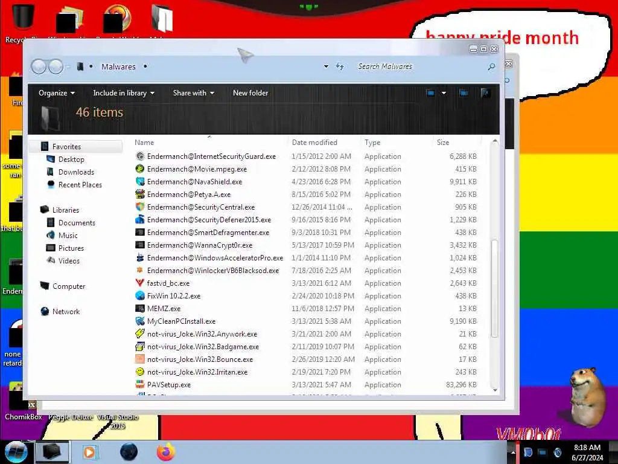Open Windows Media Player from taskbar
The height and width of the screenshot is (464, 618).
click(x=90, y=452)
